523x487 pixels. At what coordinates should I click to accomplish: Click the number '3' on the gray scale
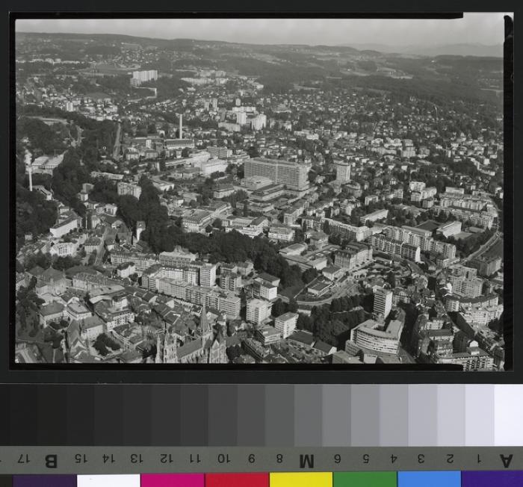click(x=421, y=459)
